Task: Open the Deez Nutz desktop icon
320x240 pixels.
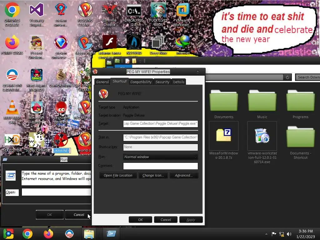Action: [158, 45]
